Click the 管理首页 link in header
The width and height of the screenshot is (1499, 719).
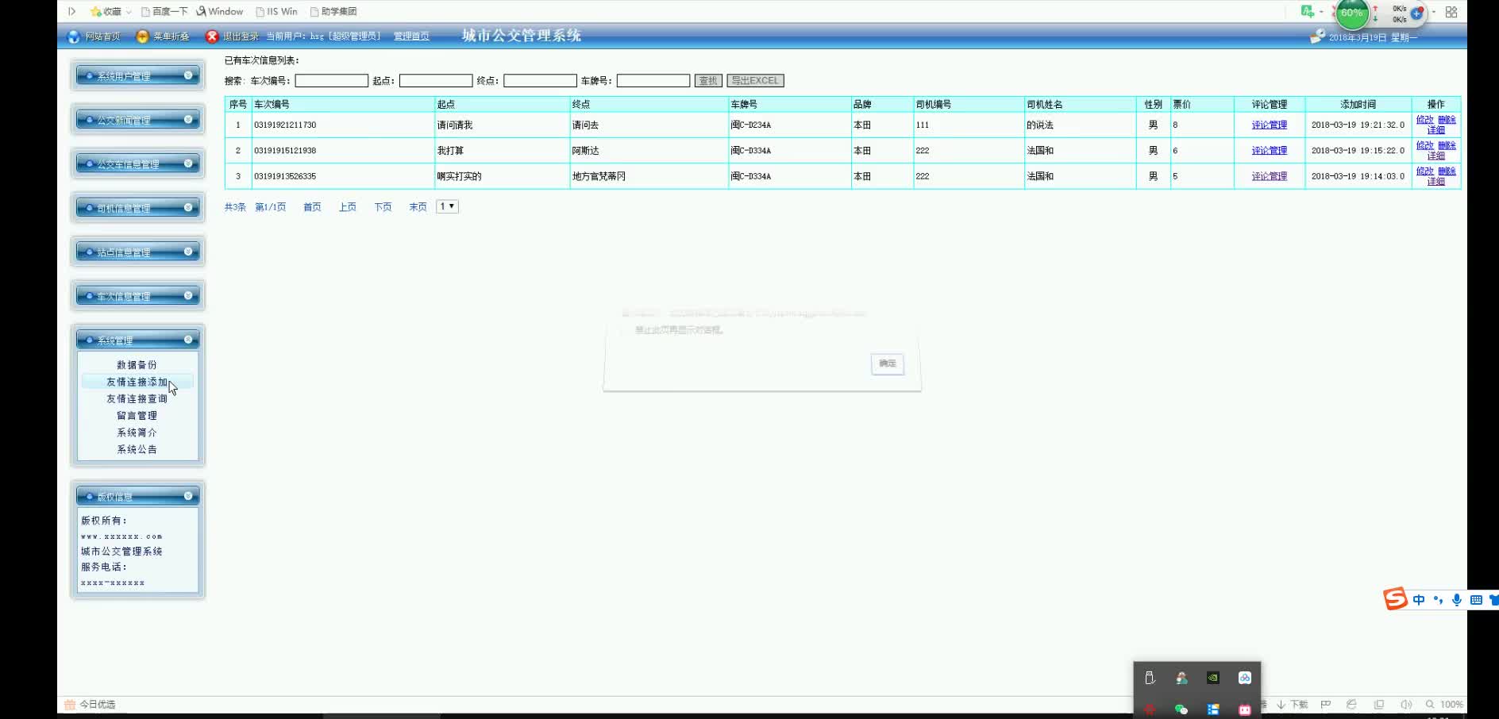[411, 37]
